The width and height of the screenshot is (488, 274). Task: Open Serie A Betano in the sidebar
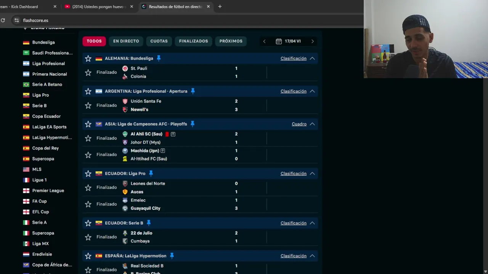(47, 84)
